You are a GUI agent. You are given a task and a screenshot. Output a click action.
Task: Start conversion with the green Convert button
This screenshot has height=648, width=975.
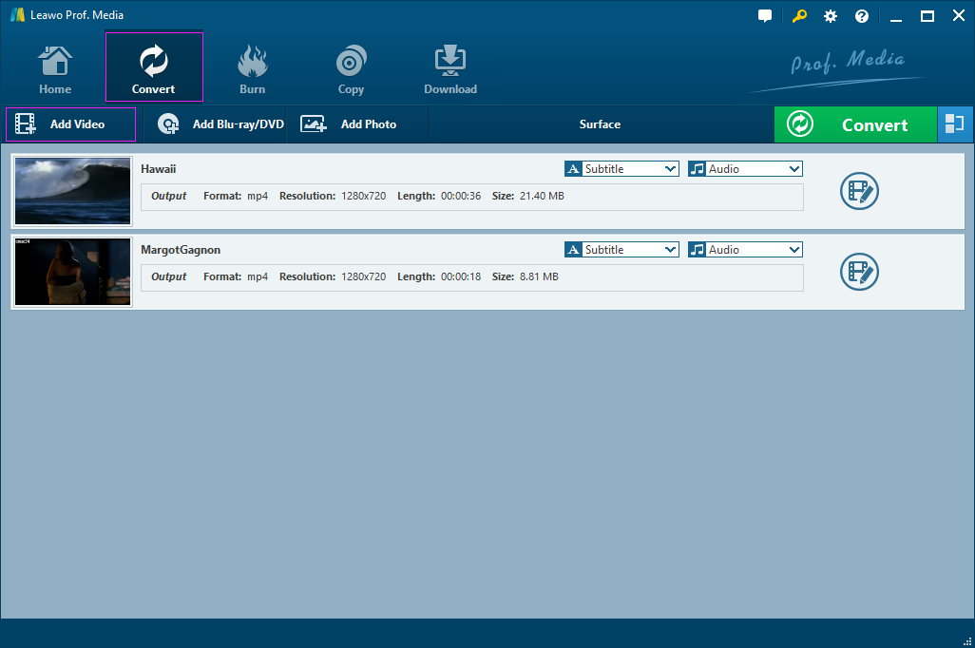point(855,124)
